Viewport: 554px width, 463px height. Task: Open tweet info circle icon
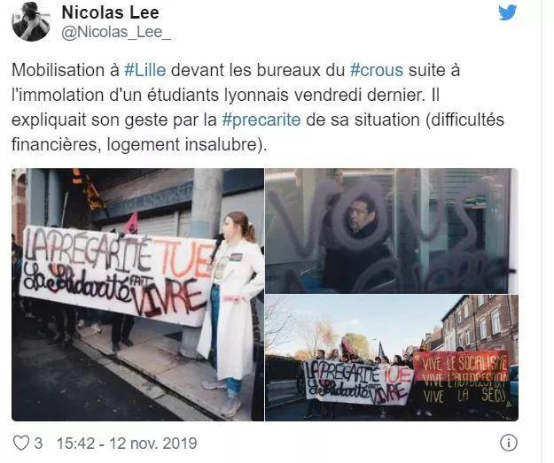coord(509,443)
